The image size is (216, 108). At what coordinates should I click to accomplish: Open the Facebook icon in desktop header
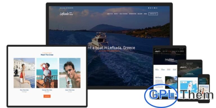(149, 8)
